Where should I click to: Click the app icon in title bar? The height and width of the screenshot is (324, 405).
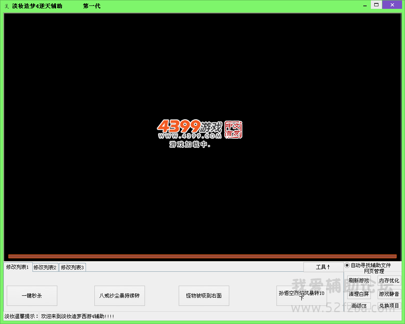pos(7,6)
